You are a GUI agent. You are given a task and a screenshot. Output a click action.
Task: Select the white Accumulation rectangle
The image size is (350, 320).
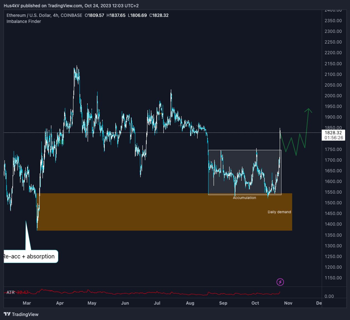[x=245, y=172]
